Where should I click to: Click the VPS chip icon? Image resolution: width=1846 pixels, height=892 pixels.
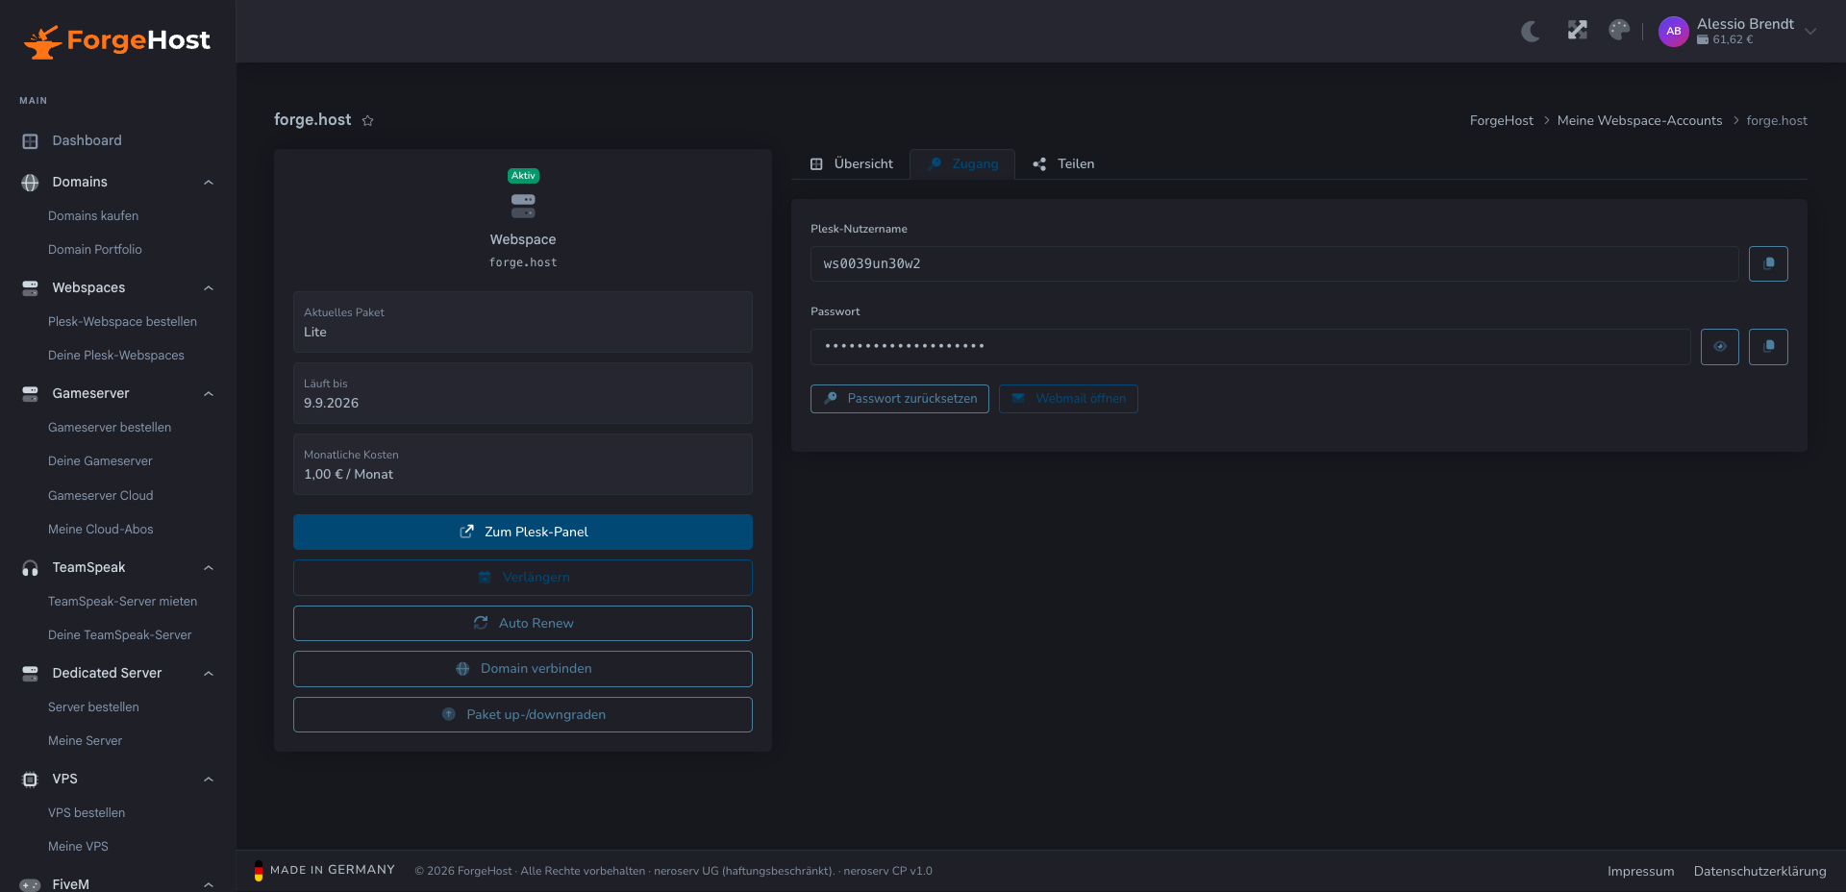(x=30, y=780)
